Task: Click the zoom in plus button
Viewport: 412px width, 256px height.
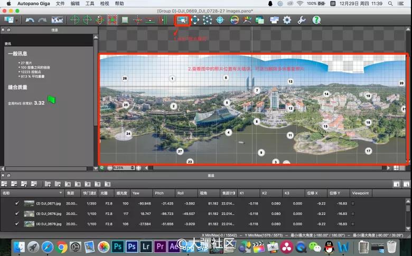Action: [x=138, y=168]
